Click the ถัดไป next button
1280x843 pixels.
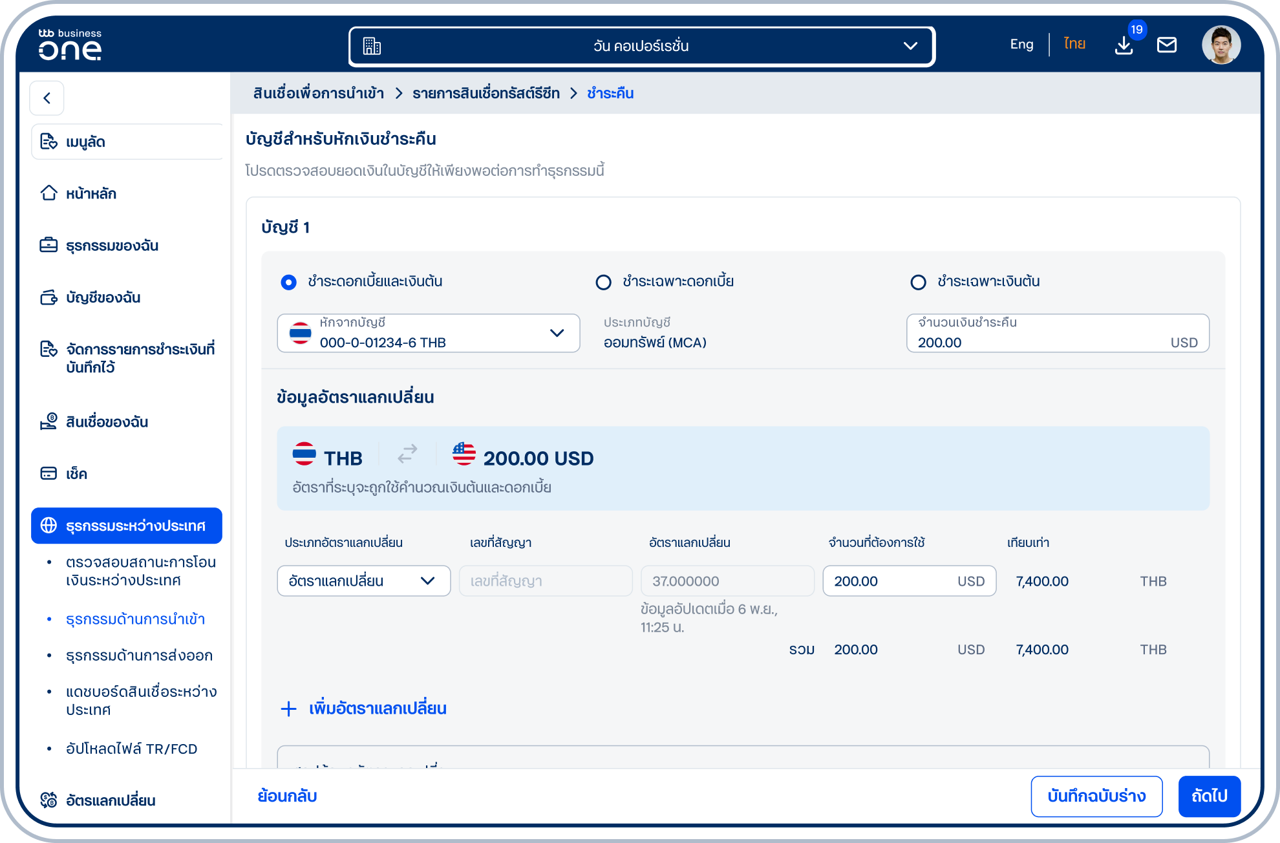tap(1209, 796)
